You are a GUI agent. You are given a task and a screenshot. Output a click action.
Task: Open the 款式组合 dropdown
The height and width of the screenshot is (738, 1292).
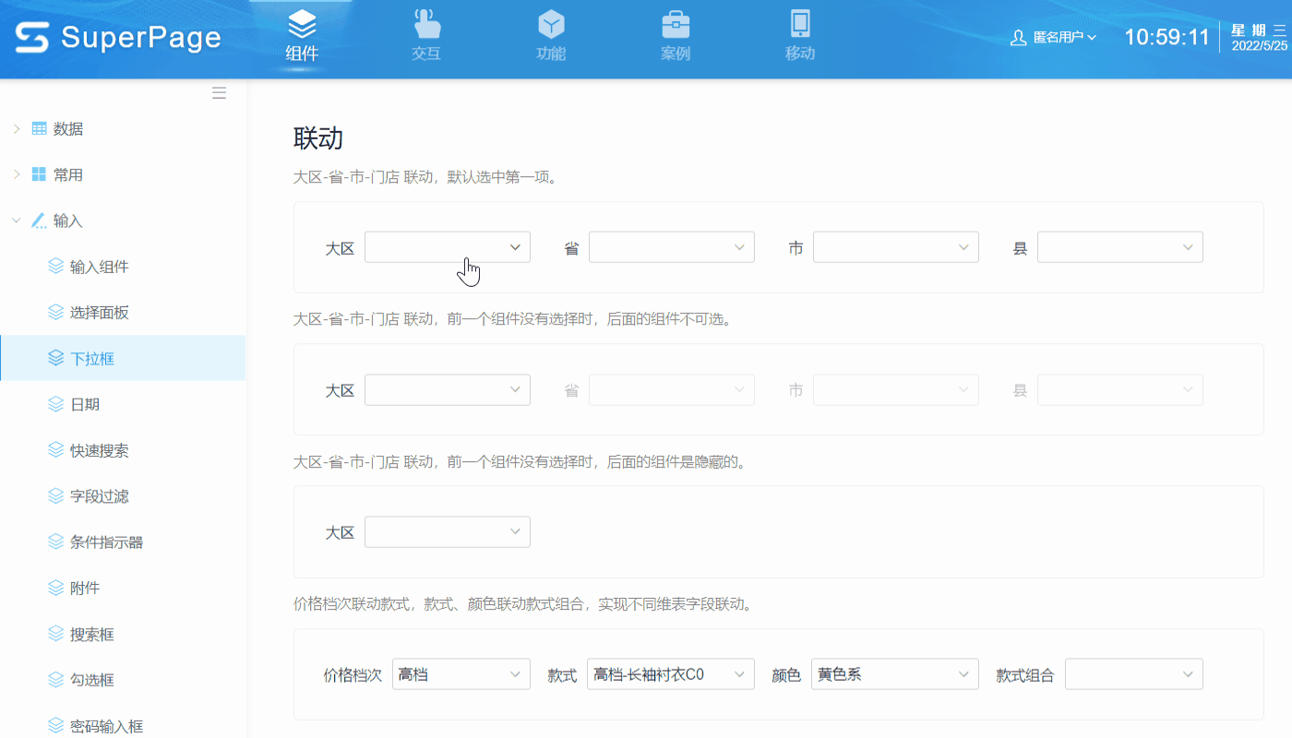click(1133, 674)
